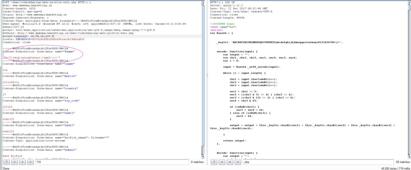The height and width of the screenshot is (170, 411).
Task: Click the 'Host: www.smsemailmarketing.in' header
Action: click(x=27, y=5)
